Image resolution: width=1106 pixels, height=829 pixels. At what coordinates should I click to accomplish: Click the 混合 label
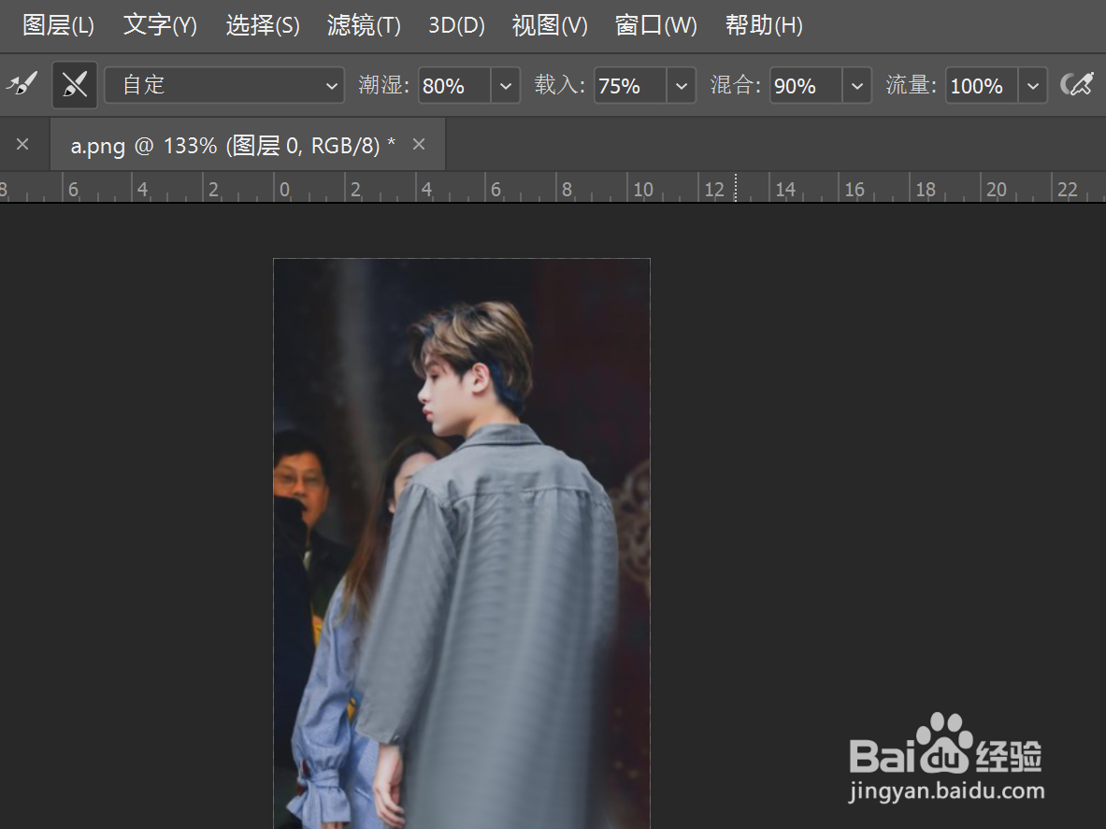click(735, 85)
